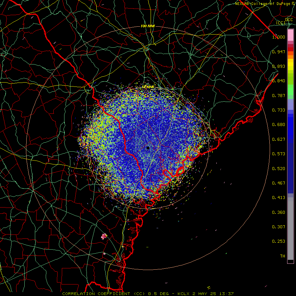Image resolution: width=296 pixels, height=296 pixels.
Task: Pick the bright blue swatch on the legend
Action: (290, 128)
